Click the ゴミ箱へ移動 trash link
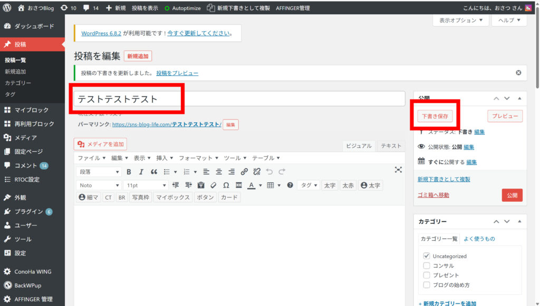Viewport: 540px width, 306px height. 433,195
